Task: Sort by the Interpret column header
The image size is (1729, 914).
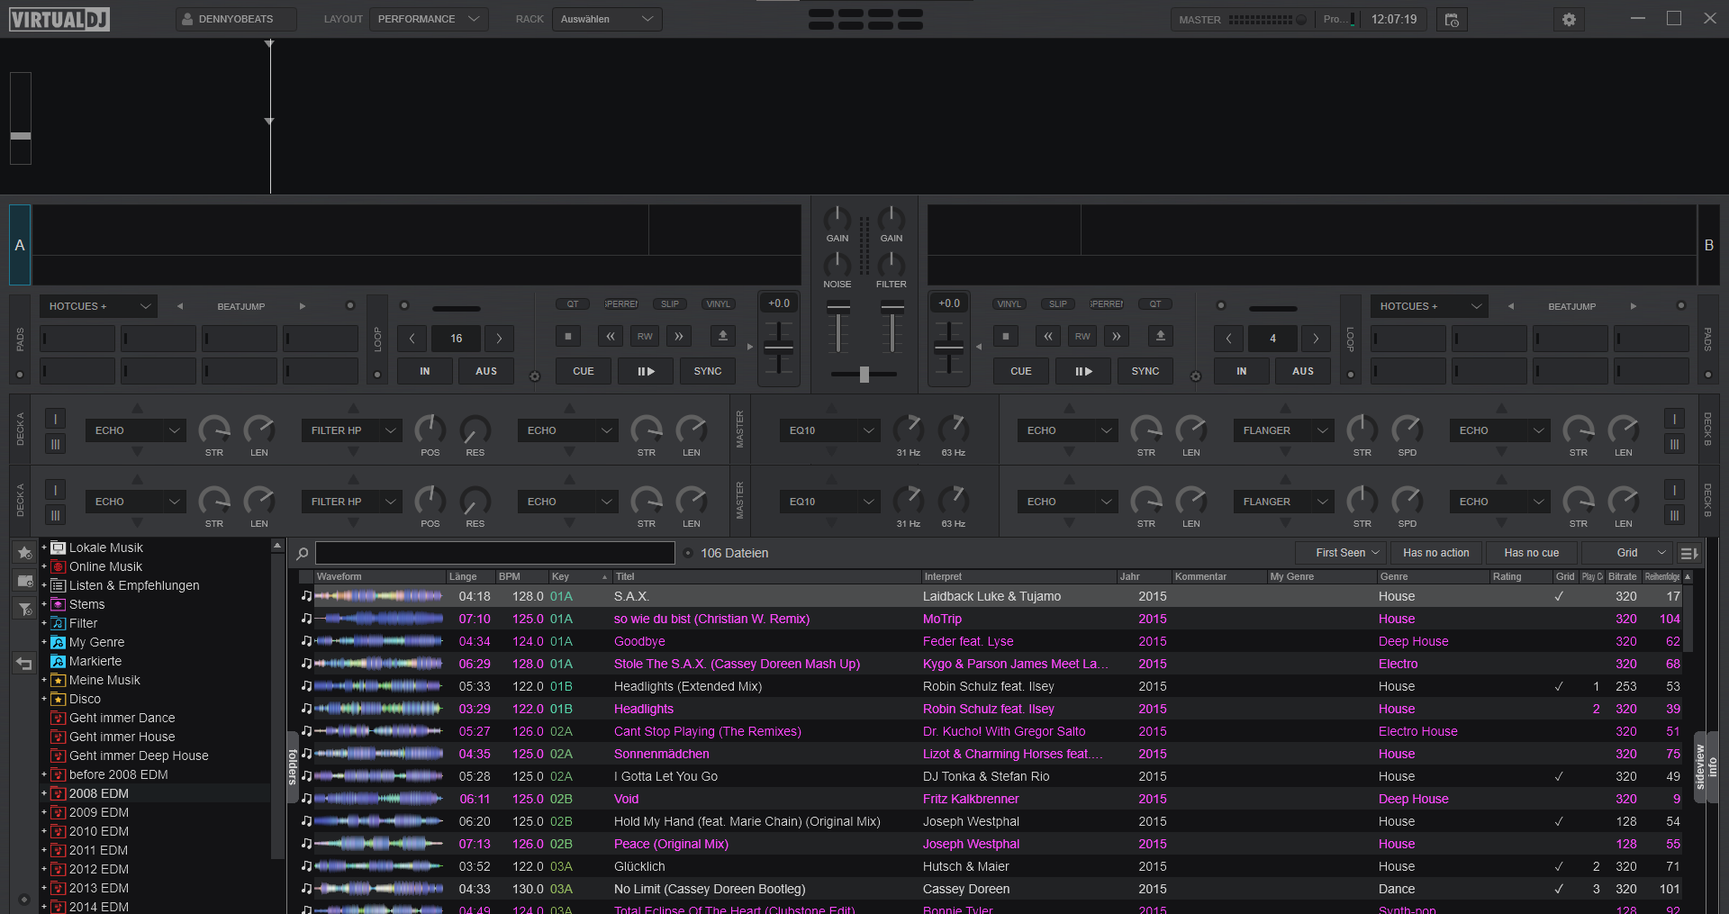Action: (1018, 576)
